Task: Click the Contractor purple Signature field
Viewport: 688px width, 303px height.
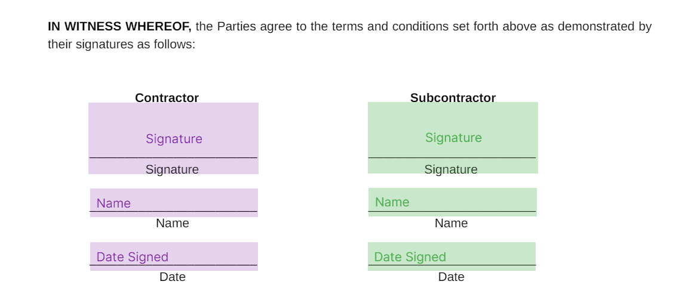Action: pyautogui.click(x=173, y=138)
